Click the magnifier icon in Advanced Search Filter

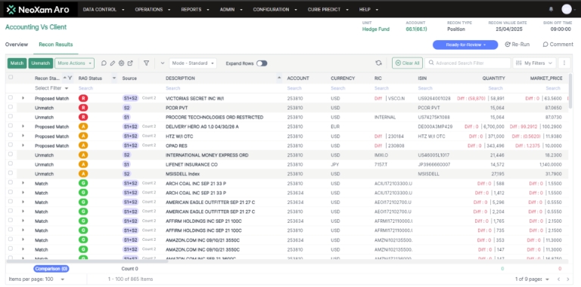click(x=431, y=63)
